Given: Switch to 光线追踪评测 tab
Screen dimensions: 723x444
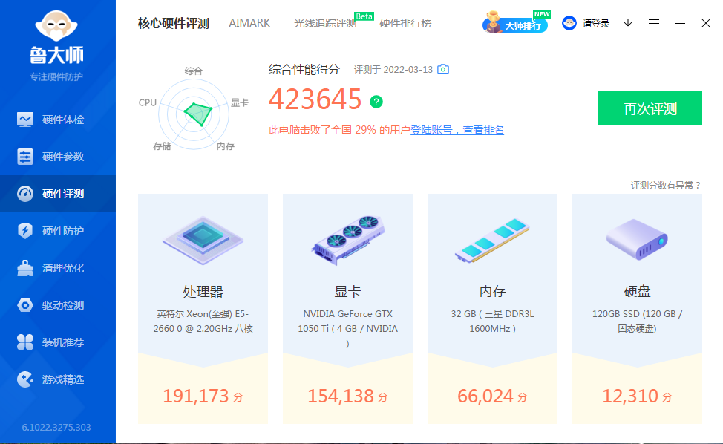Looking at the screenshot, I should 325,23.
